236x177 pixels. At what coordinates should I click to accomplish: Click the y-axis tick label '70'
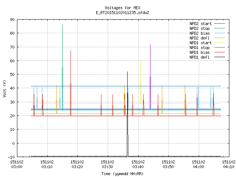point(12,47)
